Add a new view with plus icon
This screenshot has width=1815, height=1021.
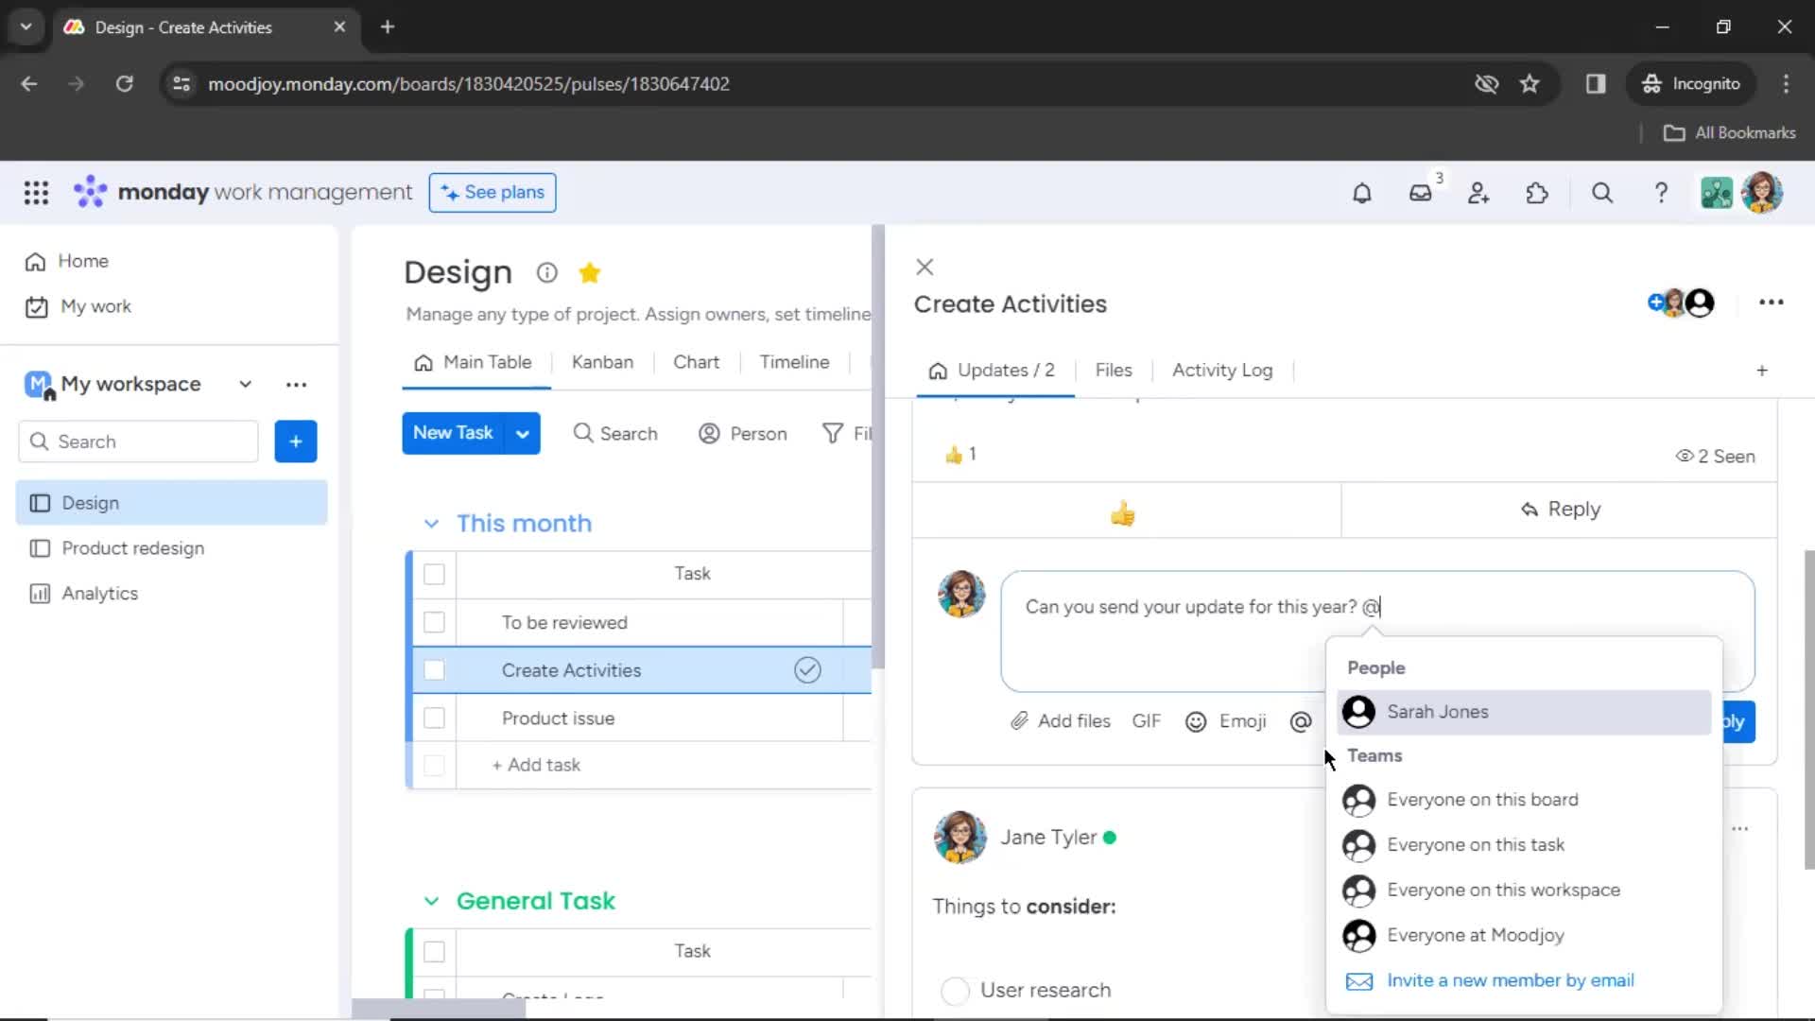coord(1762,371)
